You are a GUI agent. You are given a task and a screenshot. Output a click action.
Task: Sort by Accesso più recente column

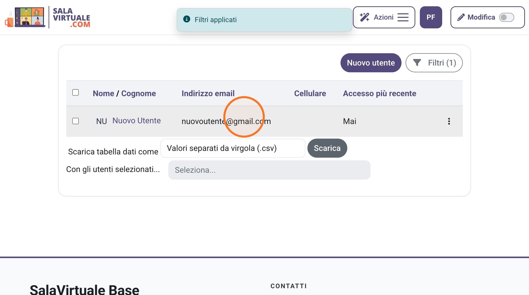tap(379, 93)
